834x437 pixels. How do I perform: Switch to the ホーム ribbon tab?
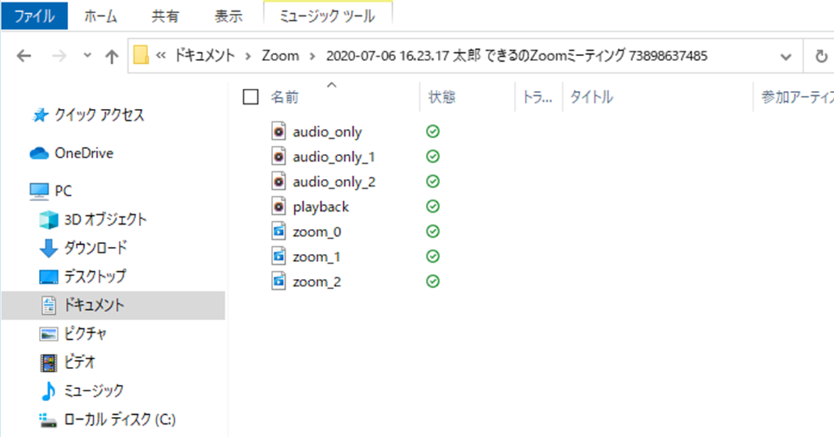point(100,17)
